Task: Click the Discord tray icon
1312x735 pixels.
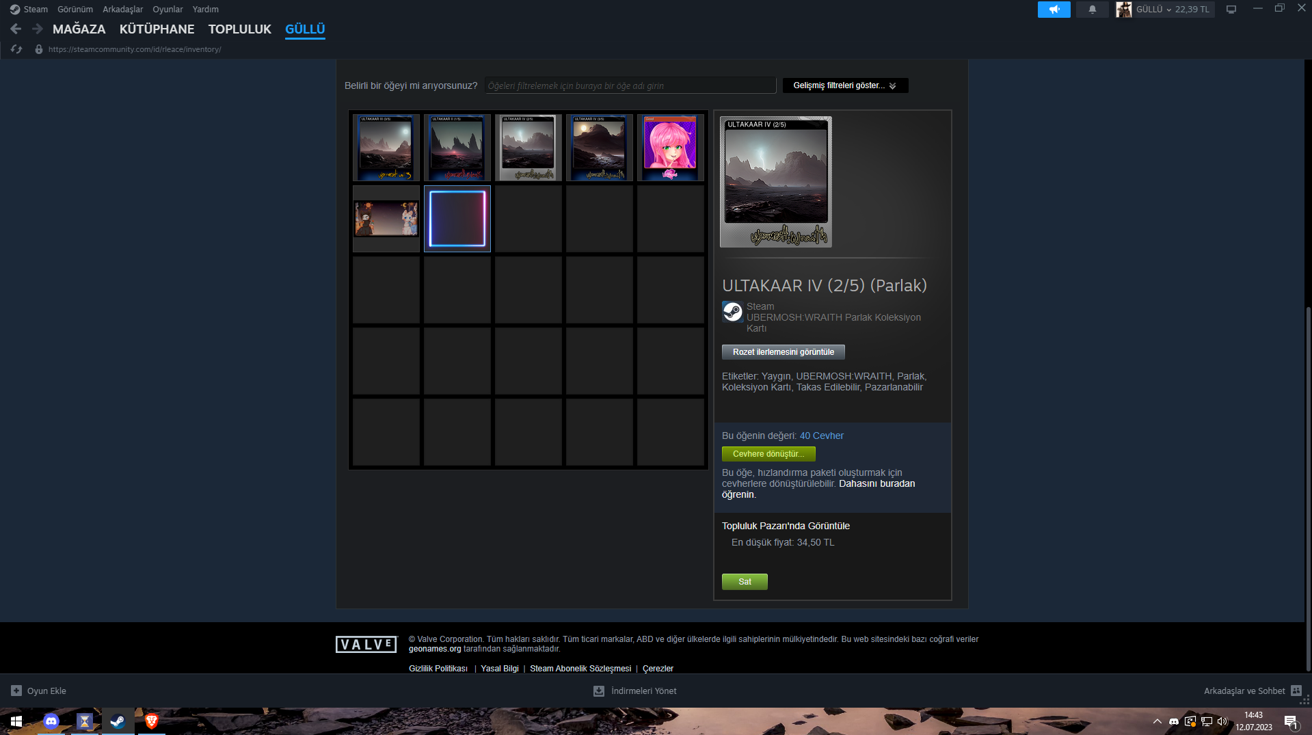Action: click(1174, 721)
